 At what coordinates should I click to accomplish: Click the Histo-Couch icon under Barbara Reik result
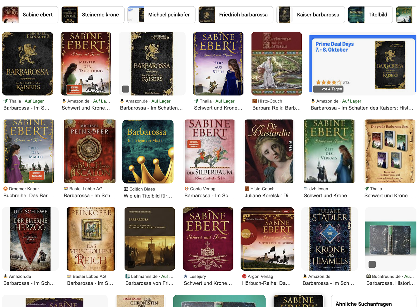coord(254,101)
